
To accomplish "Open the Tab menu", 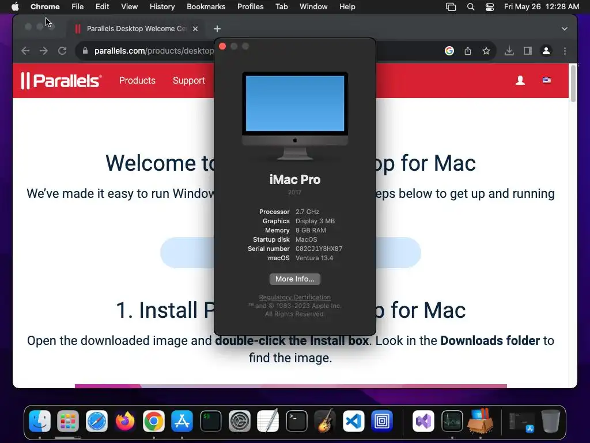I will coord(281,6).
